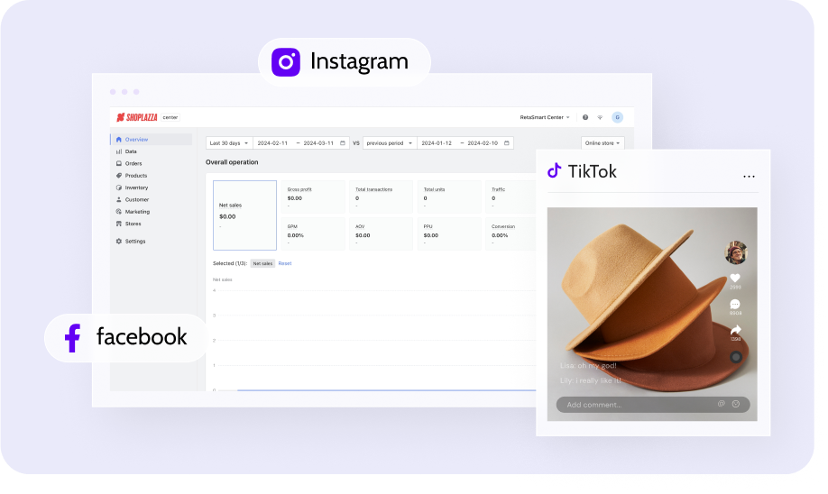Select the Total units card

click(449, 197)
